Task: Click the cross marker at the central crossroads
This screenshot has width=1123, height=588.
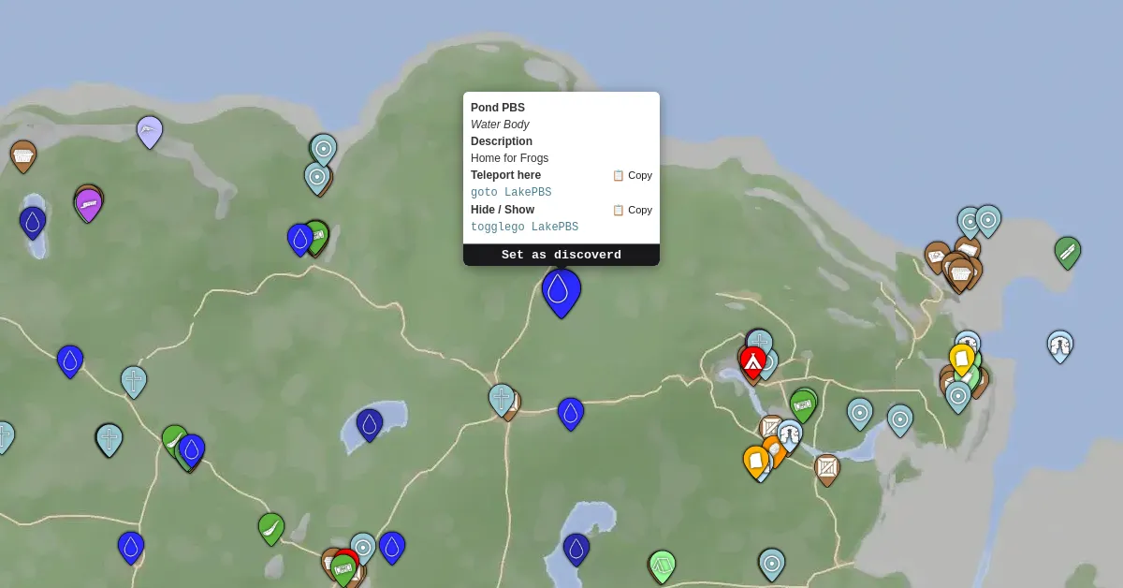Action: (502, 399)
